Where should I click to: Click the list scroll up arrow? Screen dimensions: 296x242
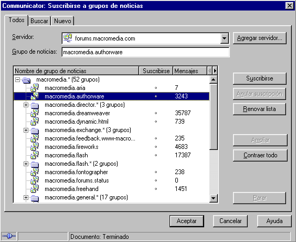[214, 79]
